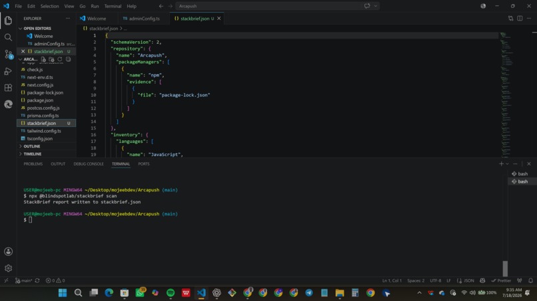Open remote window indicator in status bar
The image size is (537, 301).
pos(6,280)
